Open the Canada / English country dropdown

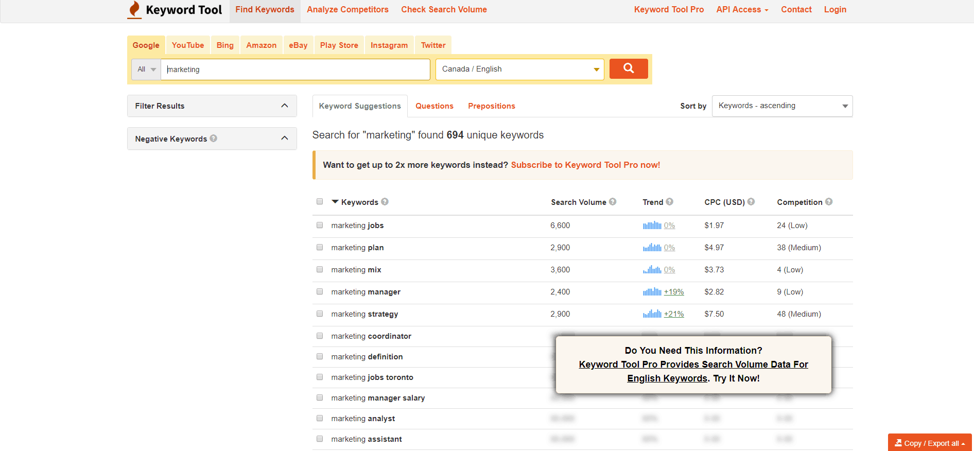tap(520, 70)
